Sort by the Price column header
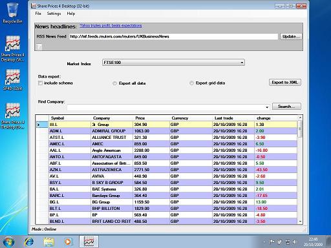This screenshot has width=331, height=248. point(151,118)
